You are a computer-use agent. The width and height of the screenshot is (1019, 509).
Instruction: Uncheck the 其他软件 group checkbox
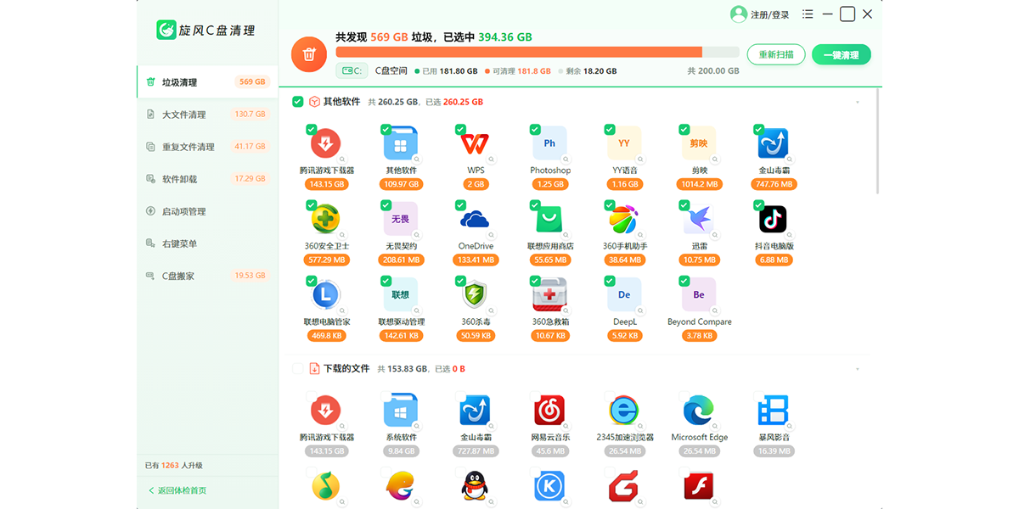297,102
